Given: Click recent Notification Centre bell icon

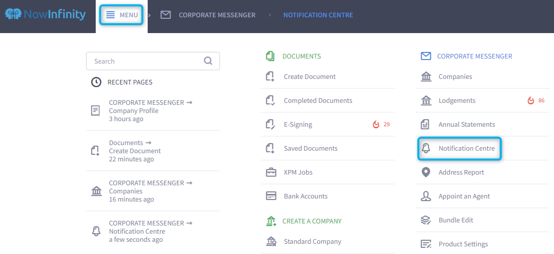Looking at the screenshot, I should click(x=96, y=232).
